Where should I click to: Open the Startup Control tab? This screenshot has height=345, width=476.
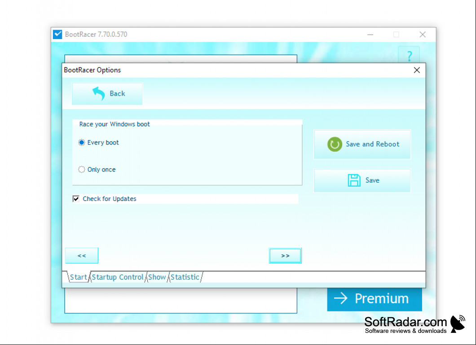tap(118, 277)
